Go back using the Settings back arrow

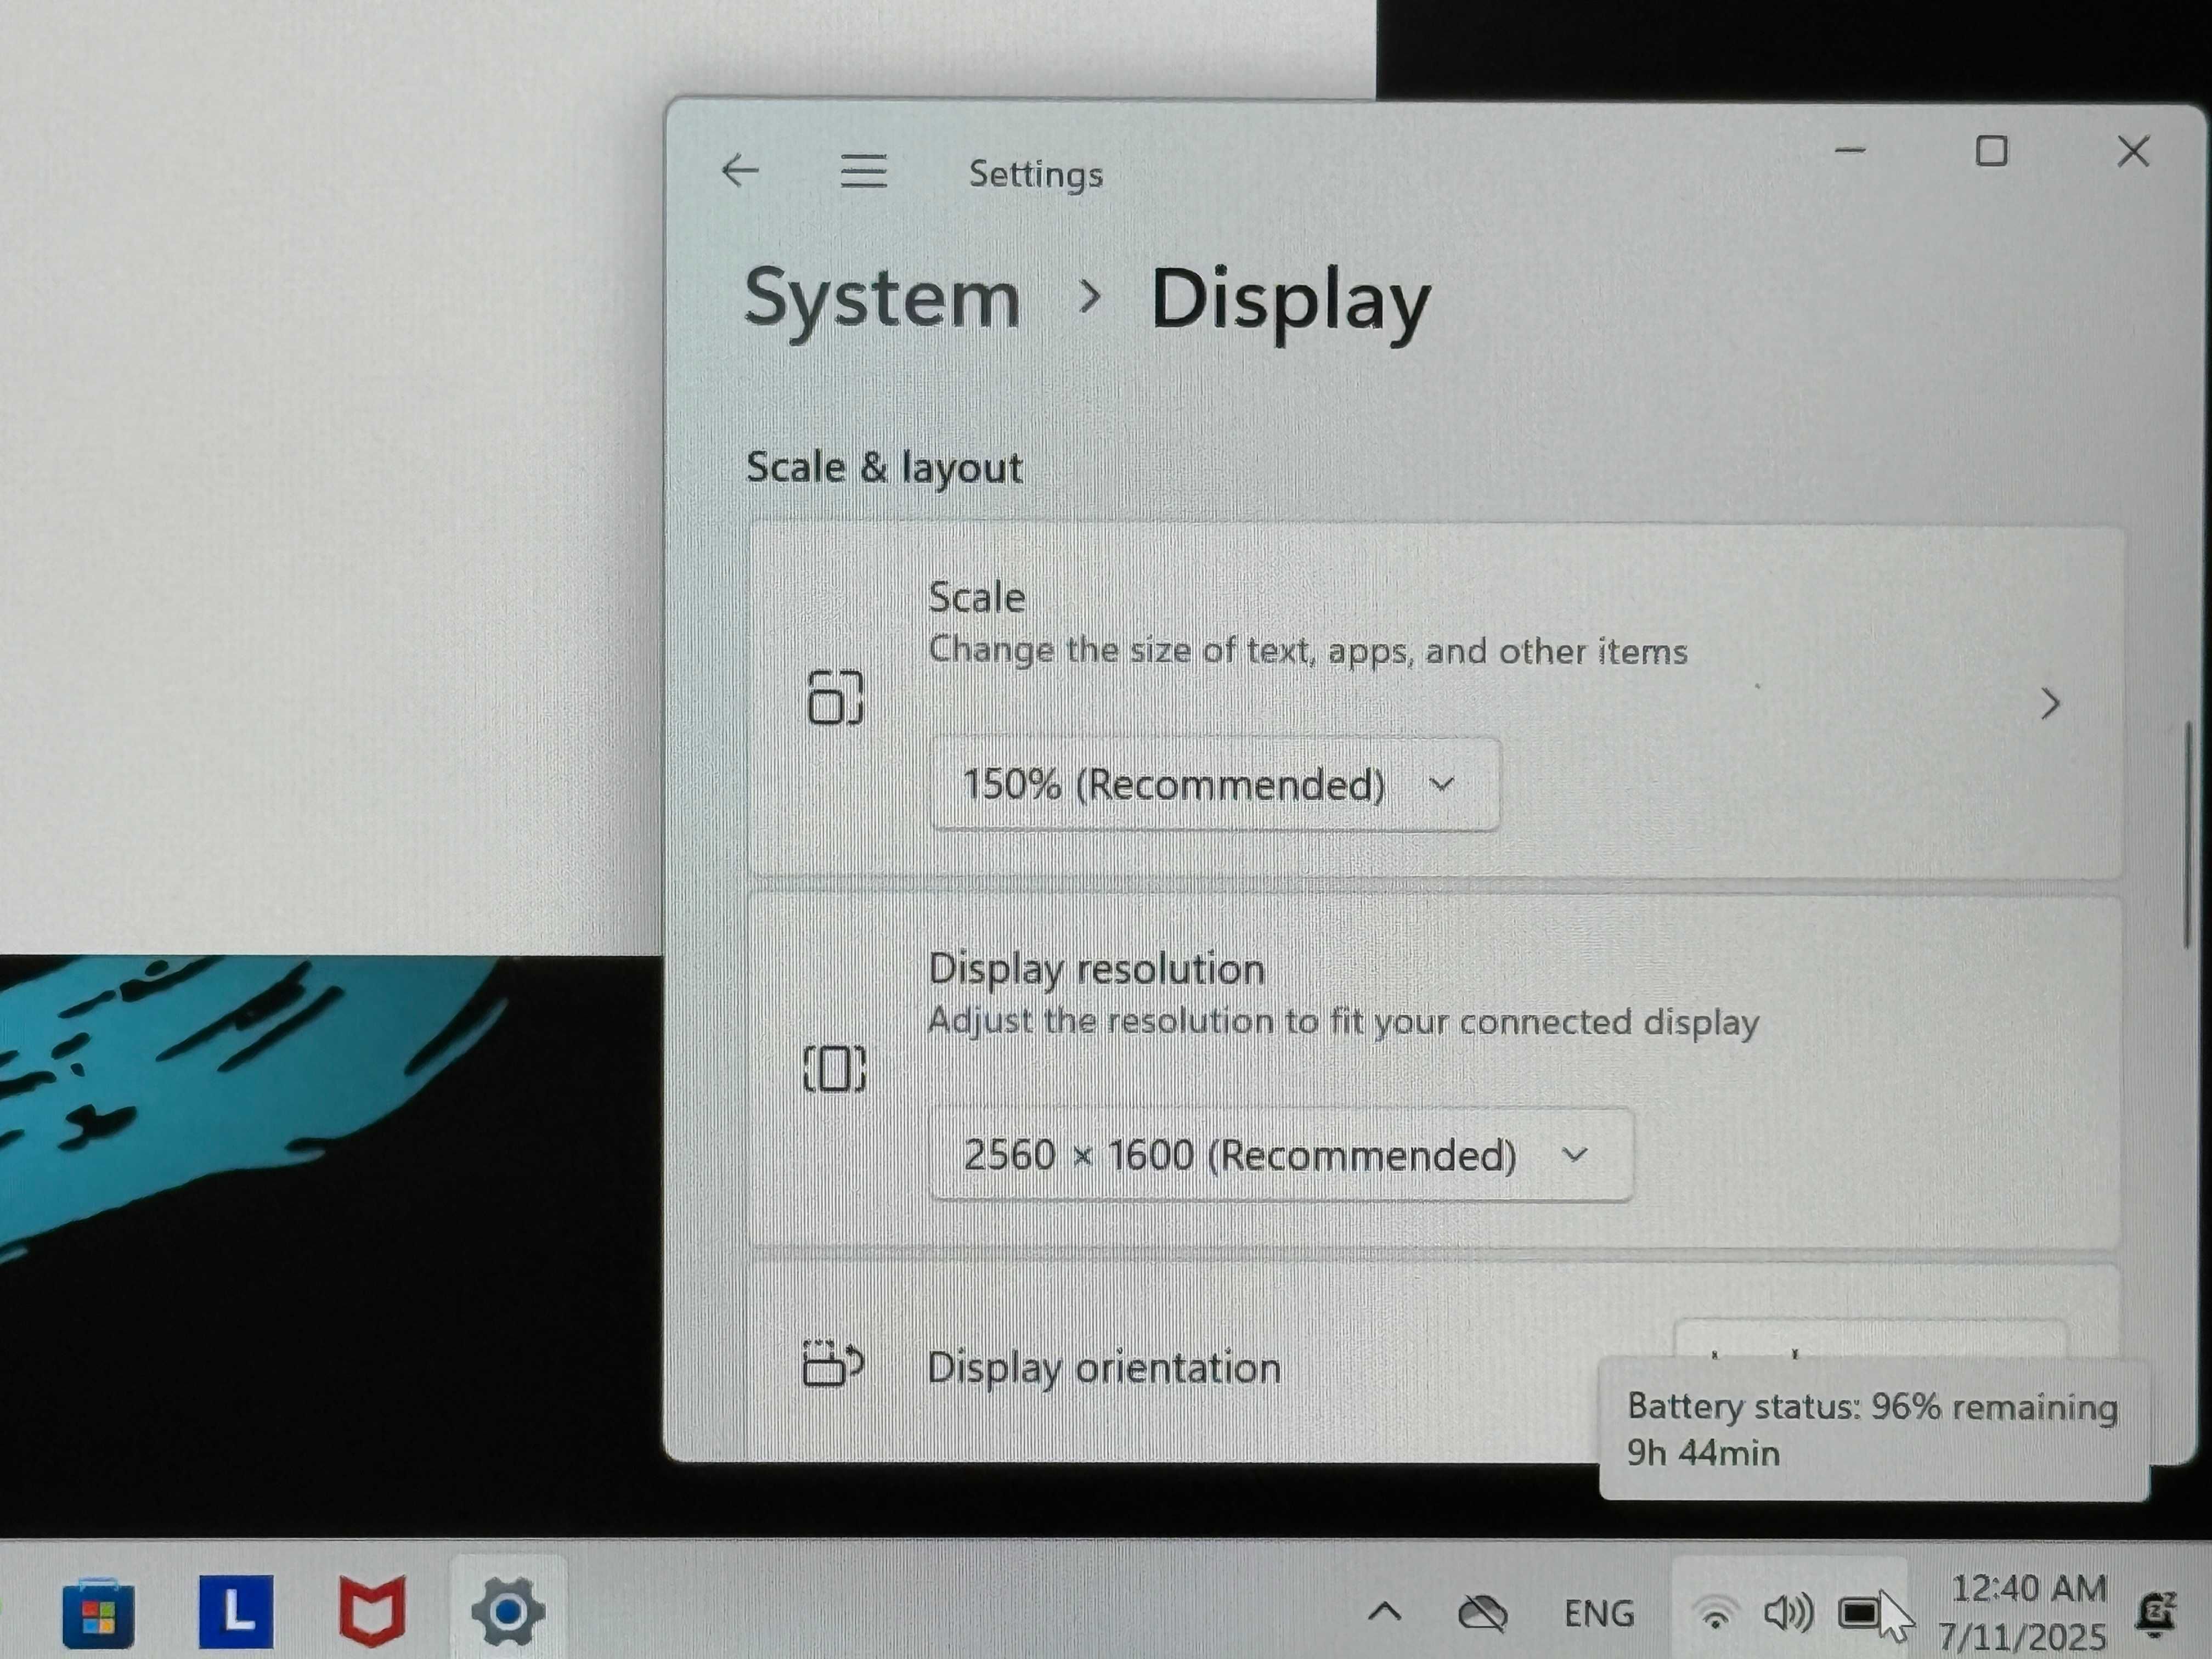740,171
